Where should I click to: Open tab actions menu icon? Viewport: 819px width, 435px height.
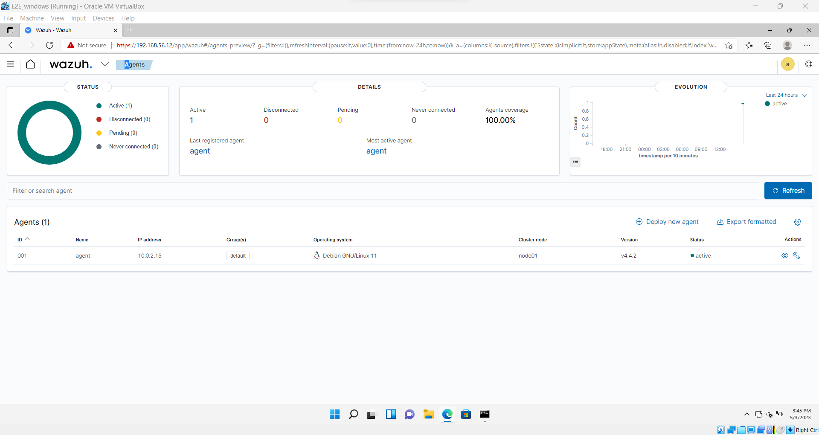pos(10,30)
